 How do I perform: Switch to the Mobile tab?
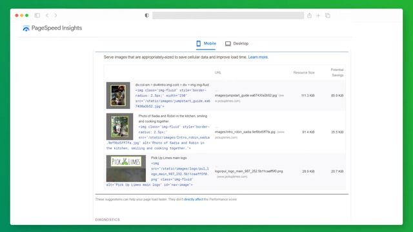click(x=206, y=43)
